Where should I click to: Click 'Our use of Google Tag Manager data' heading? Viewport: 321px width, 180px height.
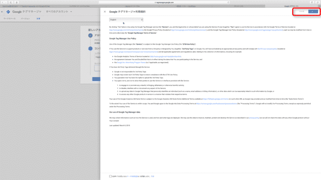(125, 112)
